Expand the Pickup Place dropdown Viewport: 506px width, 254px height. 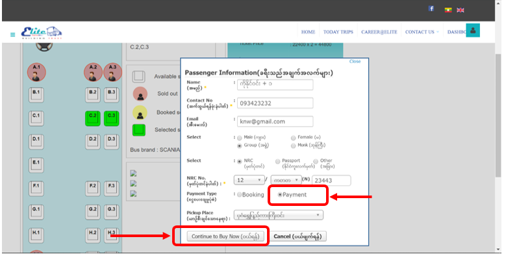(278, 215)
